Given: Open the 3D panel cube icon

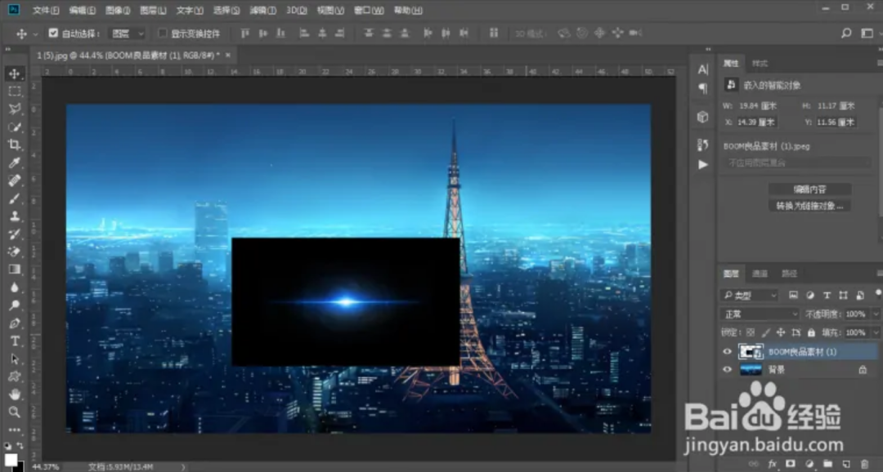Looking at the screenshot, I should pos(702,117).
